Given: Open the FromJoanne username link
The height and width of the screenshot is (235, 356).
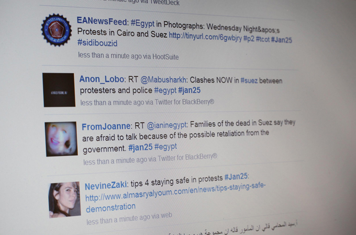Looking at the screenshot, I should click(x=106, y=126).
